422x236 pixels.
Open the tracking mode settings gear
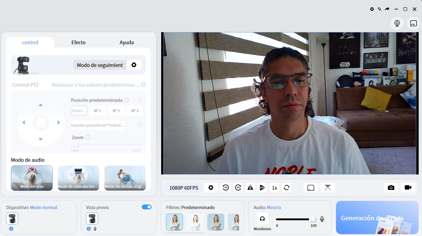tap(134, 65)
